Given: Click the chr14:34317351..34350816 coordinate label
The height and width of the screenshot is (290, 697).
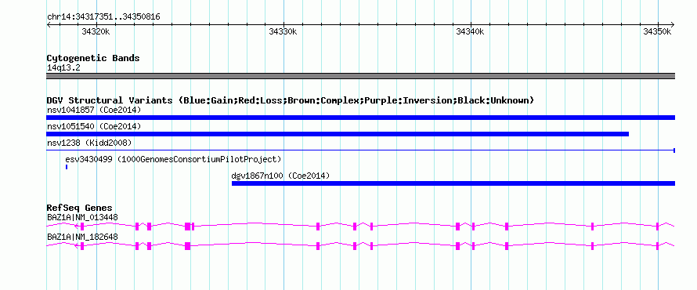Looking at the screenshot, I should [103, 17].
